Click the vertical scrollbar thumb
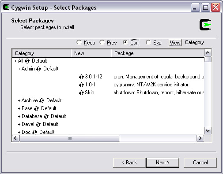The height and width of the screenshot is (174, 223). (x=208, y=59)
